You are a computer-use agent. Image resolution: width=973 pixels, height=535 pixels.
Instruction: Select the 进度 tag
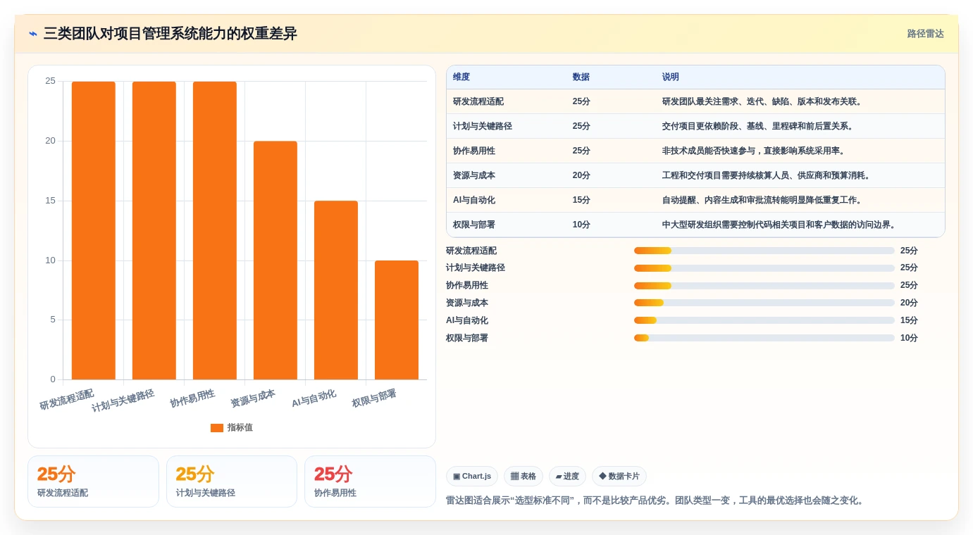pos(567,477)
